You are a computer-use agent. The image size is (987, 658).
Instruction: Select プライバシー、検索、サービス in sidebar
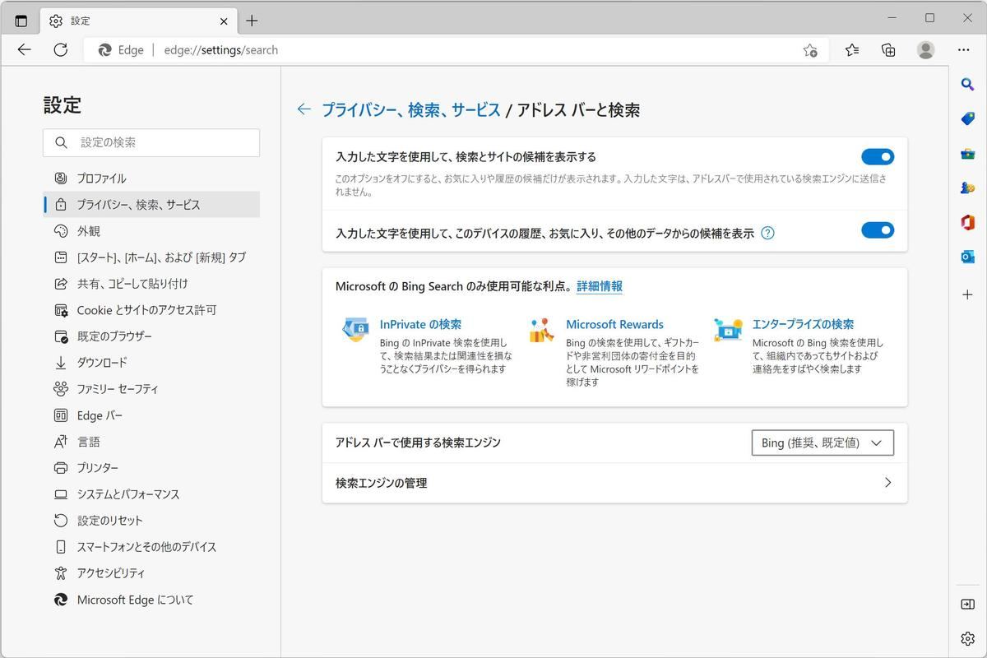(x=151, y=205)
